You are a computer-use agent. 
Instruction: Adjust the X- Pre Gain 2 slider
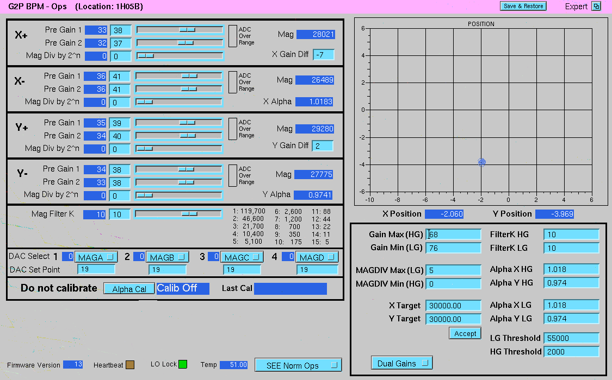[179, 89]
